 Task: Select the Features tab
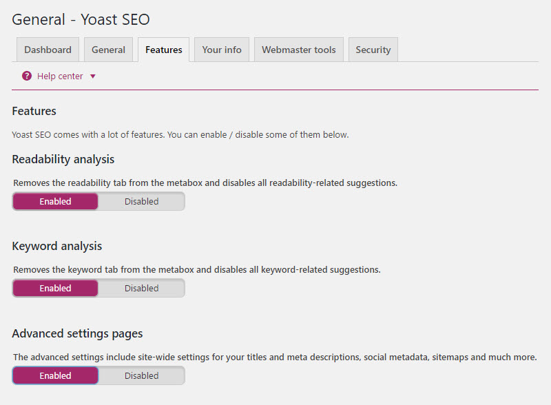tap(163, 50)
